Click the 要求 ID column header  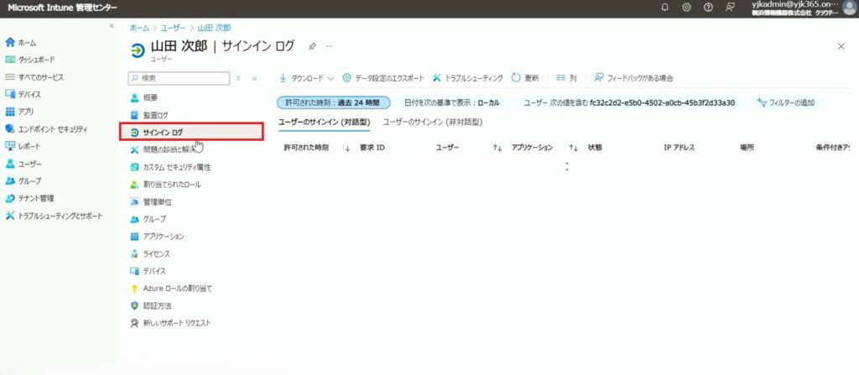point(372,148)
